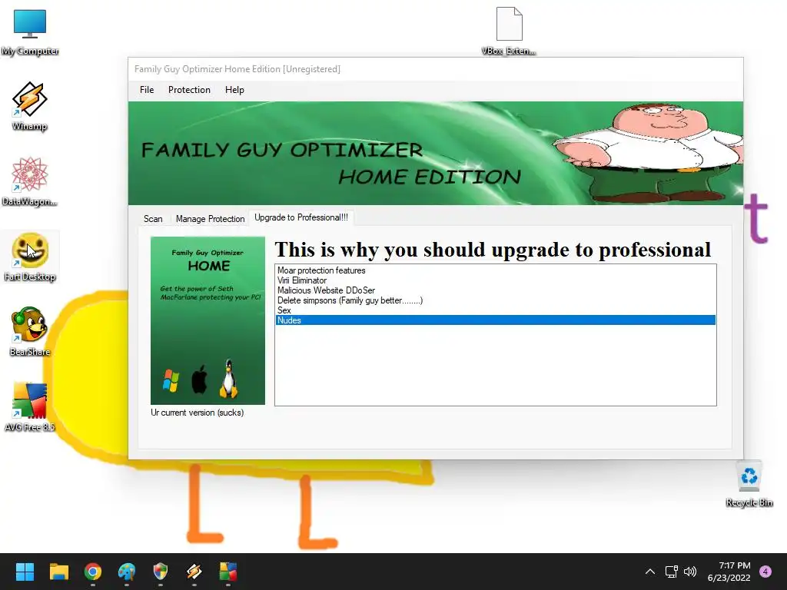Select 'Virii Eliminator' list item
This screenshot has height=590, width=787.
496,280
